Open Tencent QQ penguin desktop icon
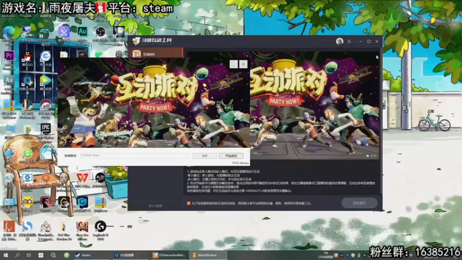The height and width of the screenshot is (260, 462). (27, 56)
